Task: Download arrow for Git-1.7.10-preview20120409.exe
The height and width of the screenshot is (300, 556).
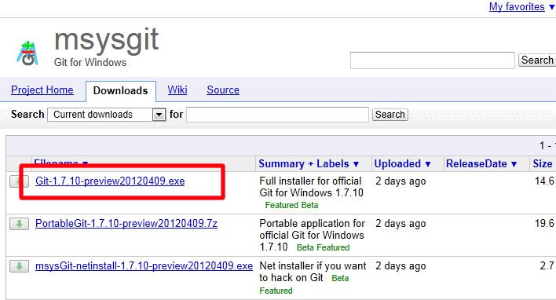Action: point(19,181)
